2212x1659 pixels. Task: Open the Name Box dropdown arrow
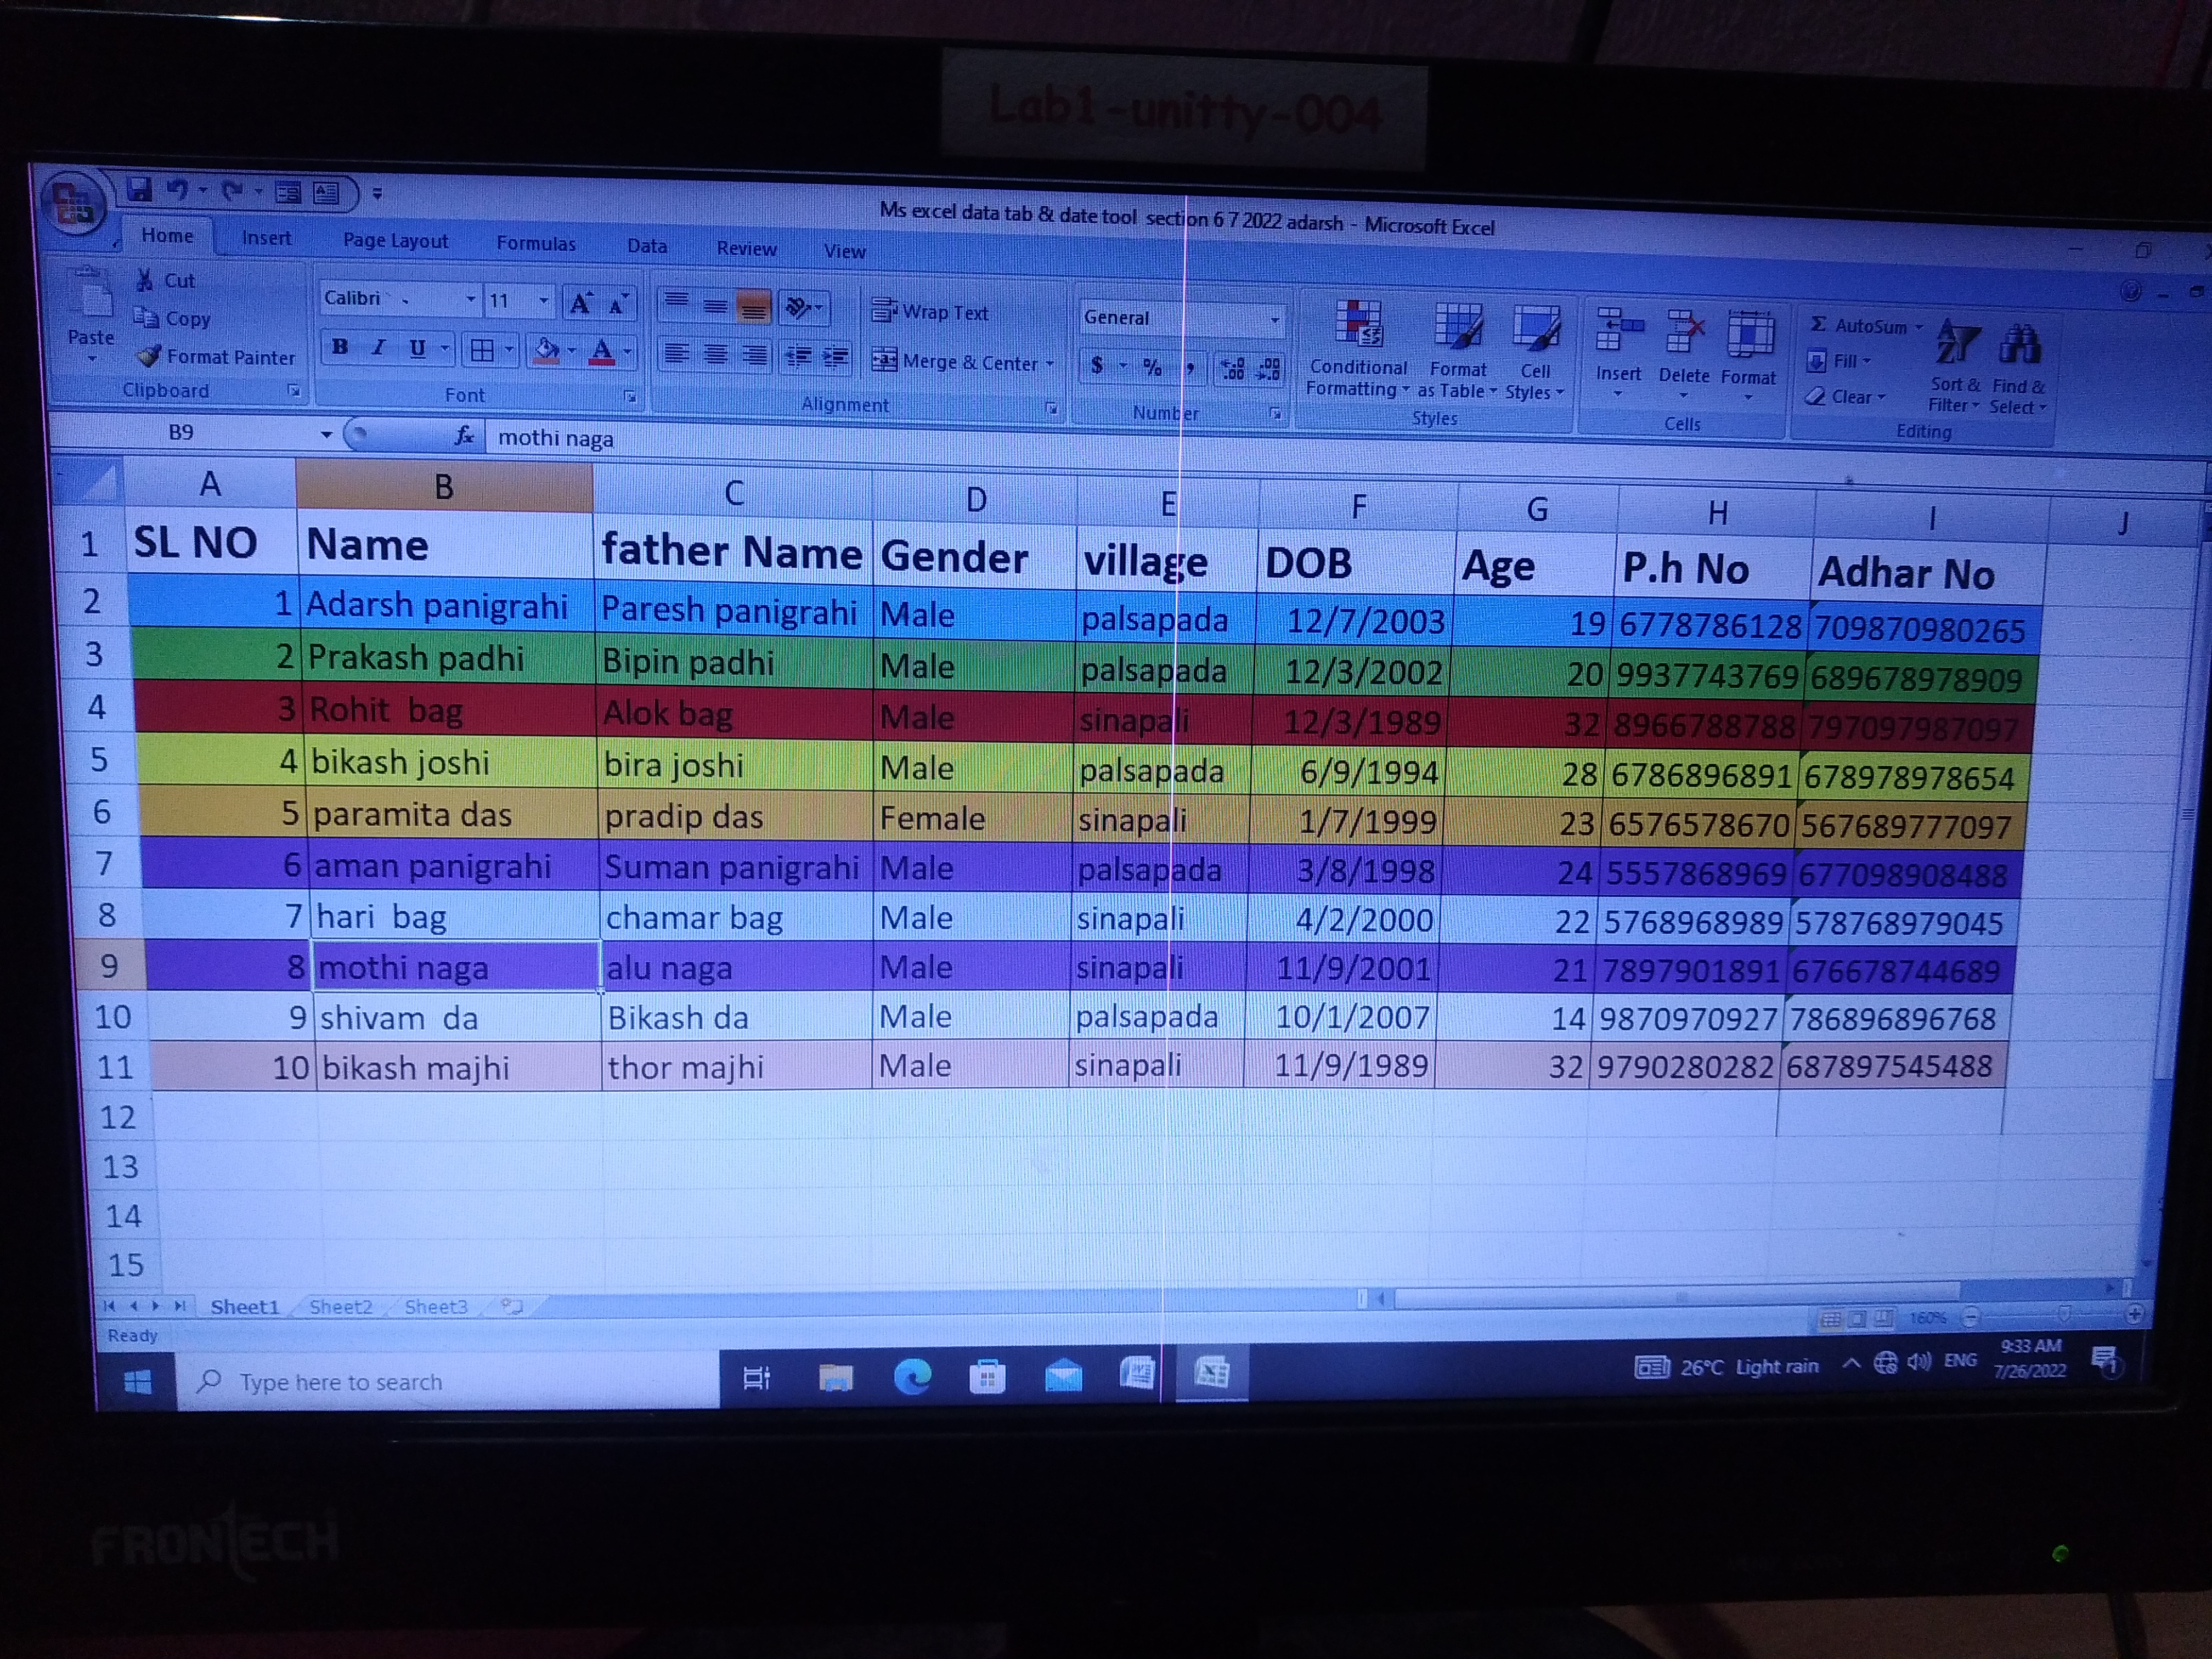(x=326, y=435)
